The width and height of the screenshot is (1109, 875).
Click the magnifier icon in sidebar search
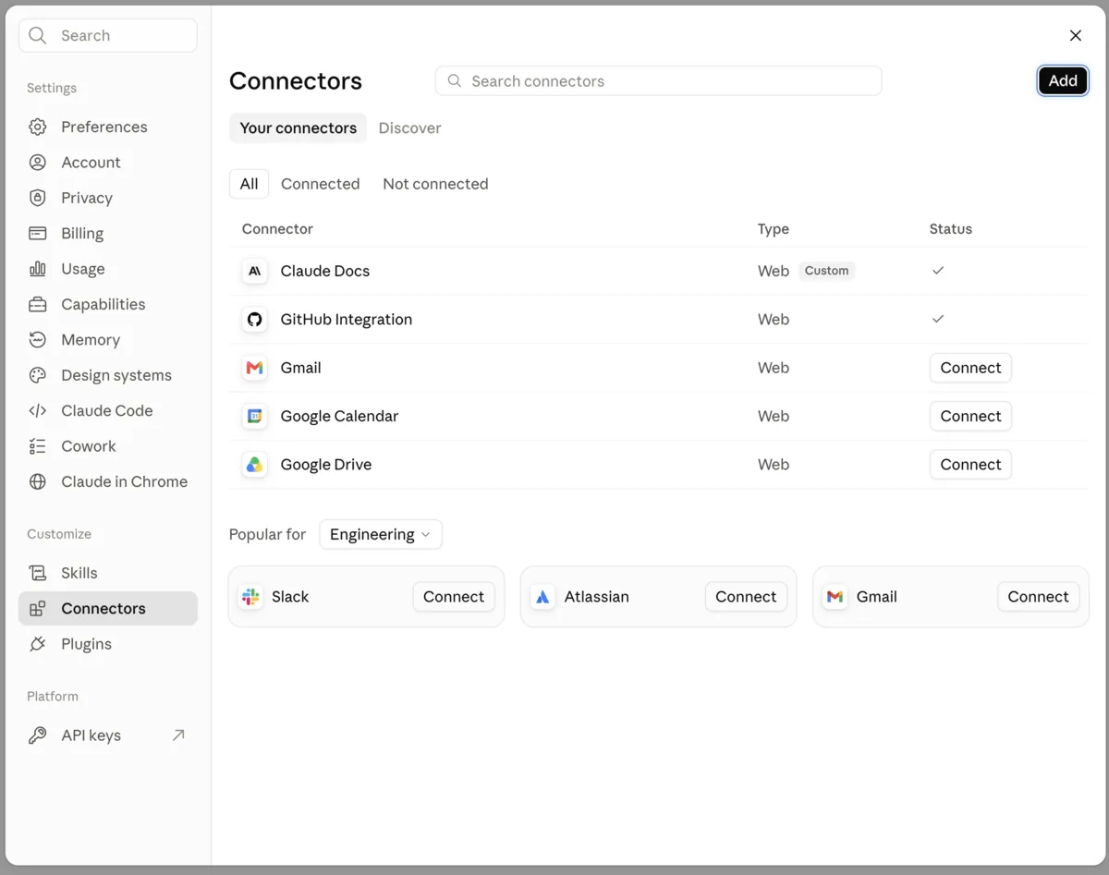38,36
